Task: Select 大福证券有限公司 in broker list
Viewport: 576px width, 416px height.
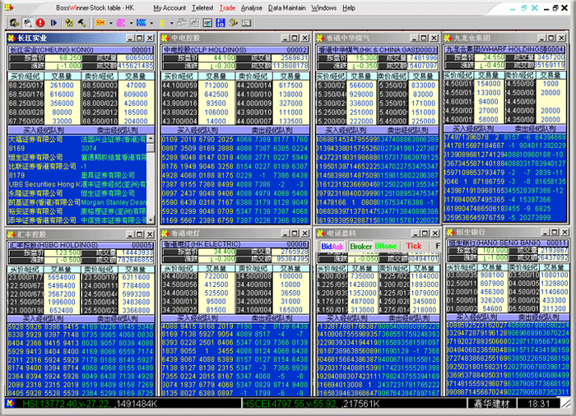Action: 35,140
